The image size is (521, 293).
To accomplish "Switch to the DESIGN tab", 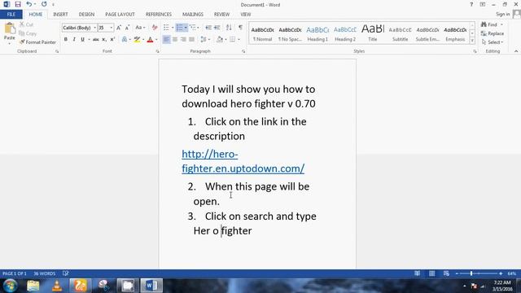I will click(86, 15).
